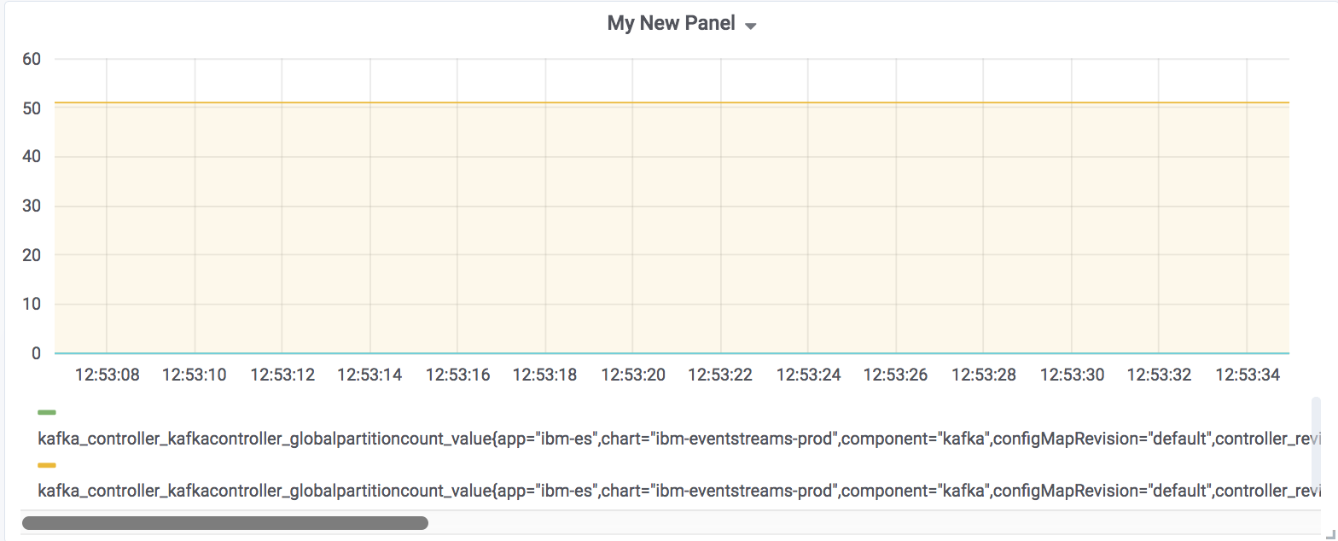Toggle the first globalpartitioncount series beside the green swatch
This screenshot has width=1338, height=541.
click(674, 439)
